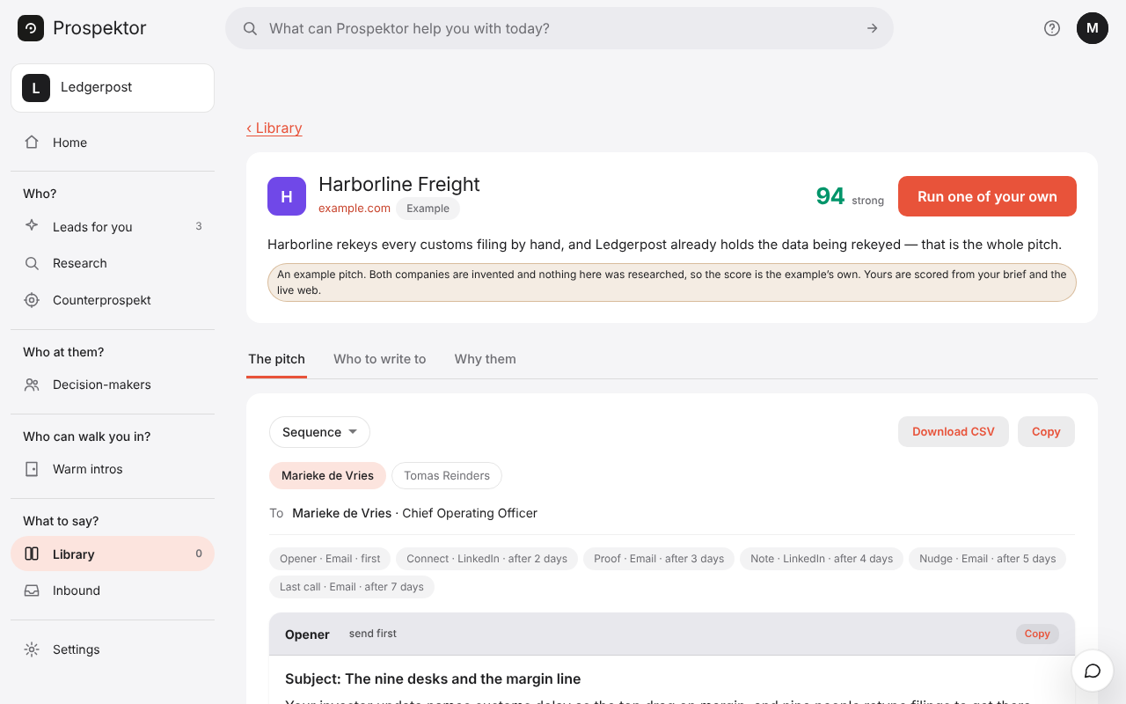The image size is (1126, 704).
Task: Open the example.com link
Action: point(355,209)
